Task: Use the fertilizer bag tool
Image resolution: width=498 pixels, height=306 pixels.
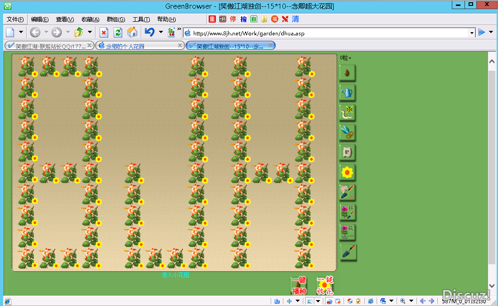Action: pyautogui.click(x=347, y=152)
